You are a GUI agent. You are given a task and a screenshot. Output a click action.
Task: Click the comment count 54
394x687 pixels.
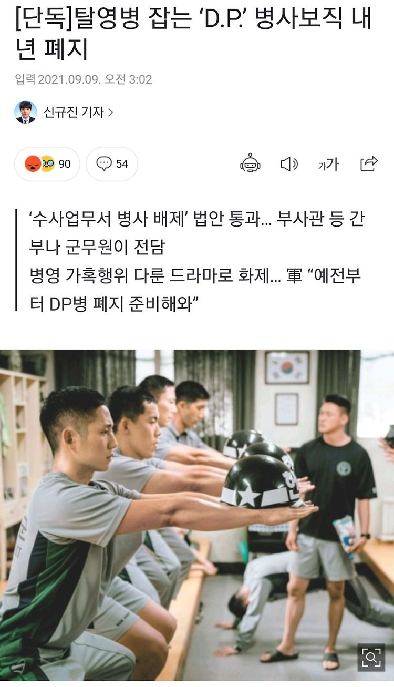click(122, 164)
